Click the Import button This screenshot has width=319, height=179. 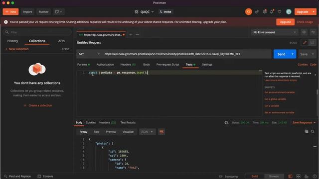(27, 12)
